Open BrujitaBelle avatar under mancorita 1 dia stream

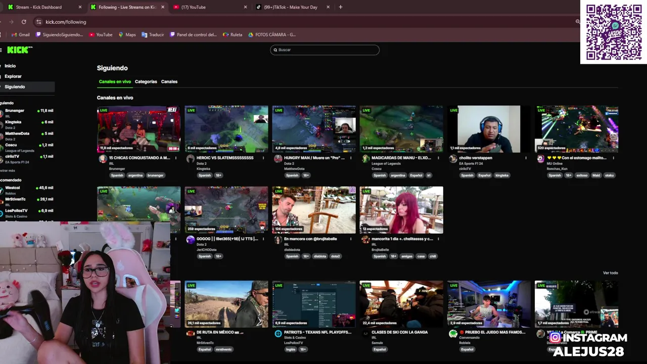pos(365,240)
